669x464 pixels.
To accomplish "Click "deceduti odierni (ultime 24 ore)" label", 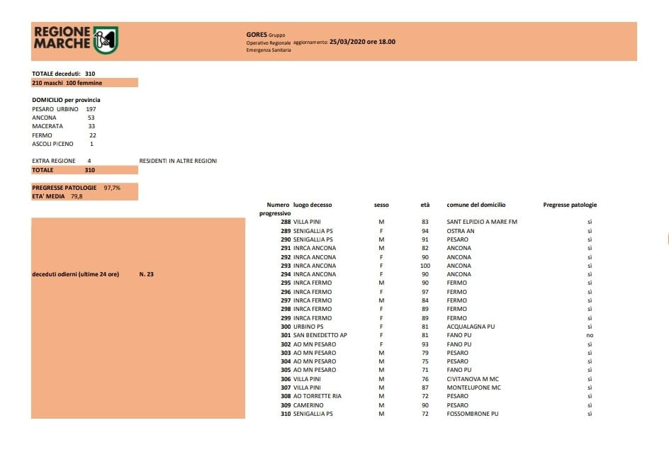I will (x=76, y=274).
